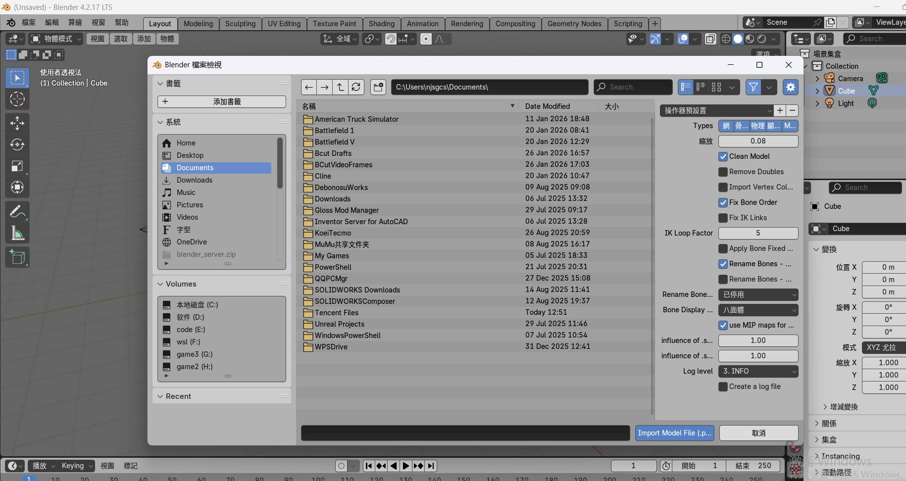Image resolution: width=906 pixels, height=481 pixels.
Task: Refresh the file list
Action: click(x=356, y=87)
